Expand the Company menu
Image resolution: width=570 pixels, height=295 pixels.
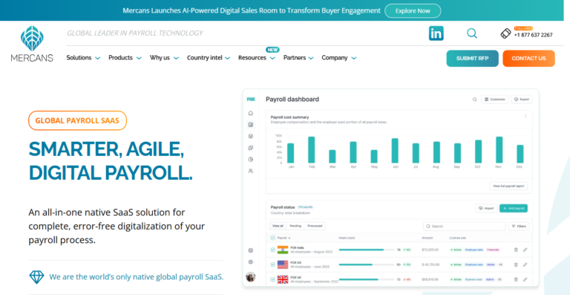pyautogui.click(x=338, y=58)
